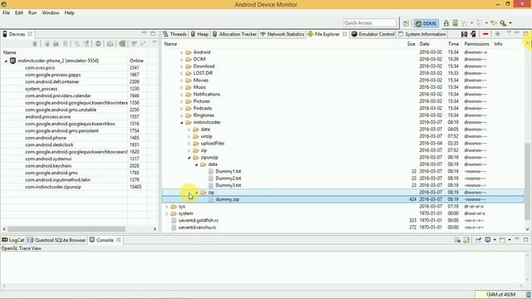
Task: Click the Pin Console icon
Action: 479,240
